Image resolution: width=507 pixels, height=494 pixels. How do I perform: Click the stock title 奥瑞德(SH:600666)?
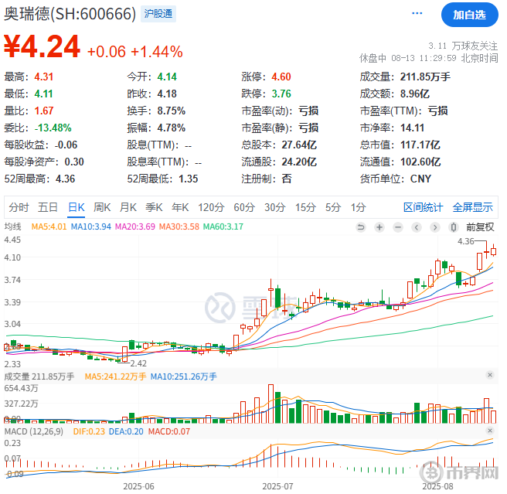[70, 14]
